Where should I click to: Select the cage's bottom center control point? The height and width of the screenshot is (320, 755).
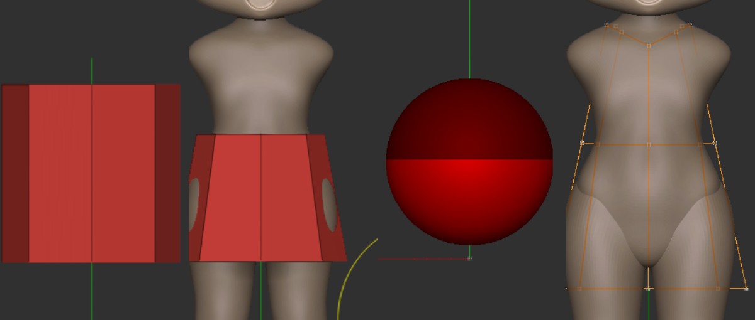649,289
